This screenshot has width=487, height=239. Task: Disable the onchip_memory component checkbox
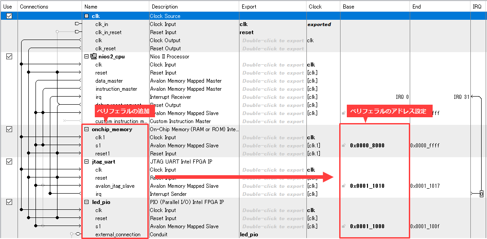pos(9,129)
